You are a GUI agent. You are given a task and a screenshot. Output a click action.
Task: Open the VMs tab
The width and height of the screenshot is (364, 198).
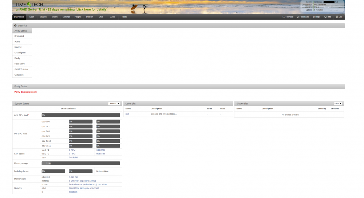point(101,17)
